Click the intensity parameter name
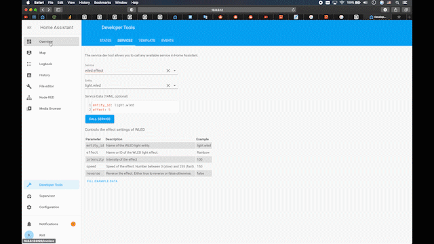Screen dimensions: 434x244 coord(95,159)
